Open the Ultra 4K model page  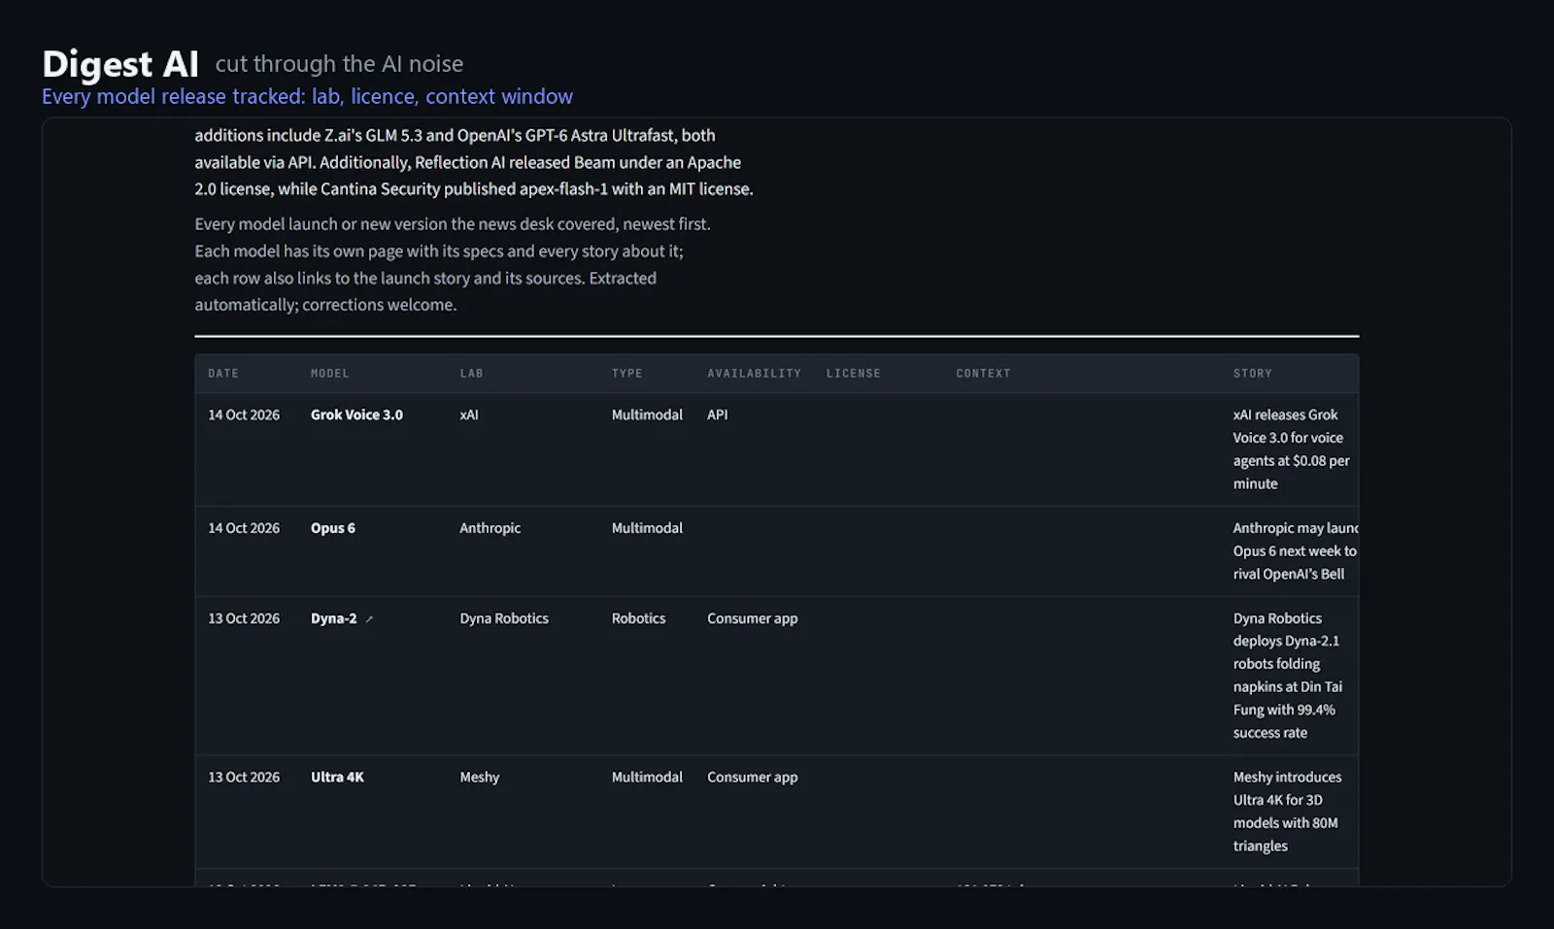pyautogui.click(x=337, y=777)
